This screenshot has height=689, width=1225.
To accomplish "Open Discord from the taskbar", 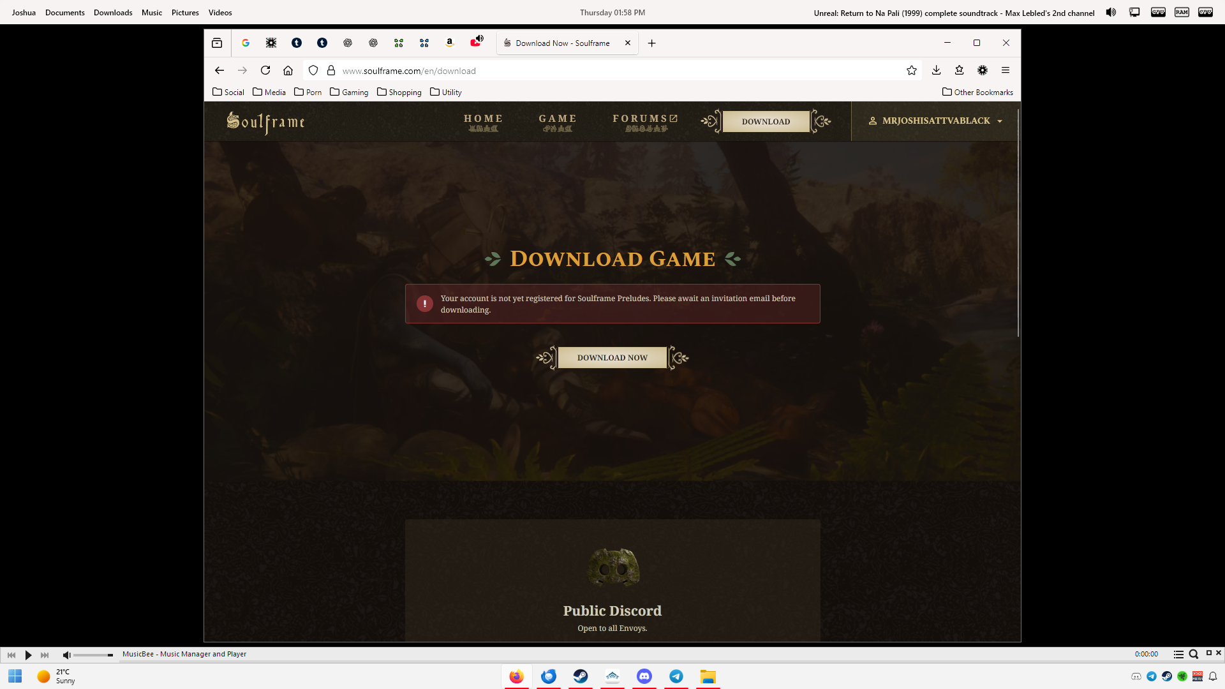I will click(644, 676).
